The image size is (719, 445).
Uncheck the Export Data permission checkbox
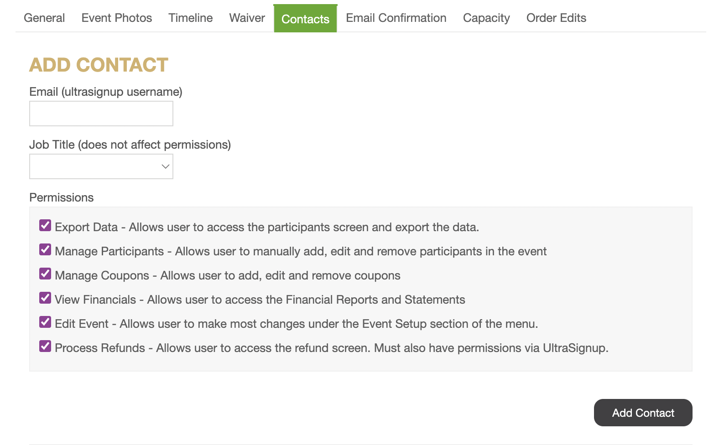45,225
